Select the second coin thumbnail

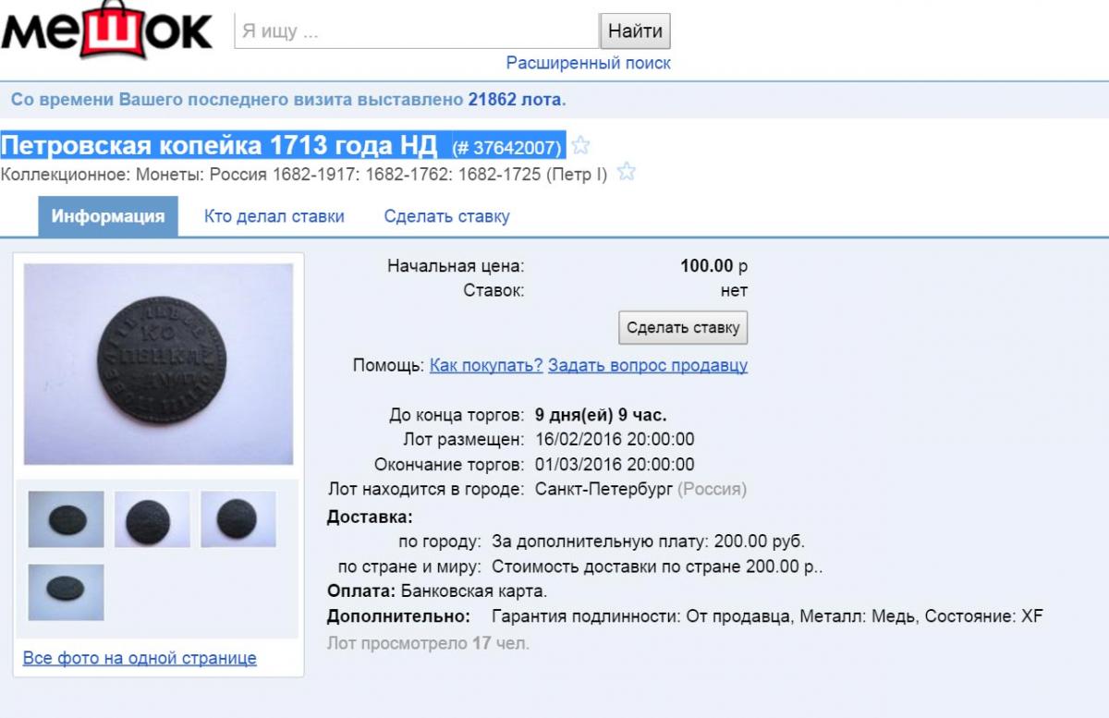(152, 519)
